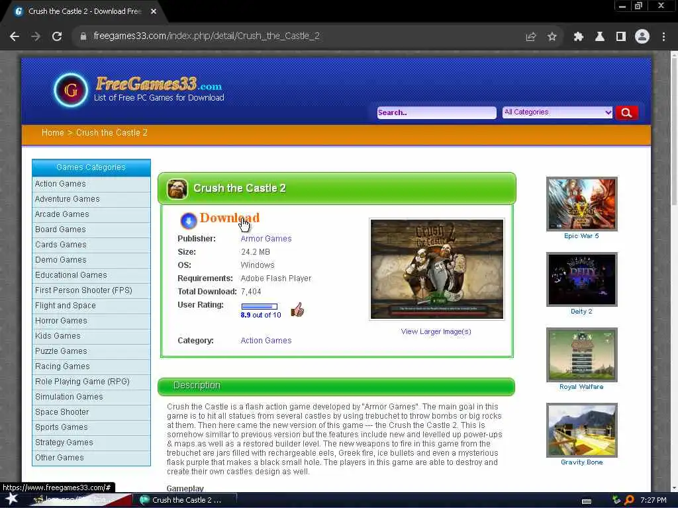Open Strategy Games category
Image resolution: width=678 pixels, height=508 pixels.
tap(91, 443)
